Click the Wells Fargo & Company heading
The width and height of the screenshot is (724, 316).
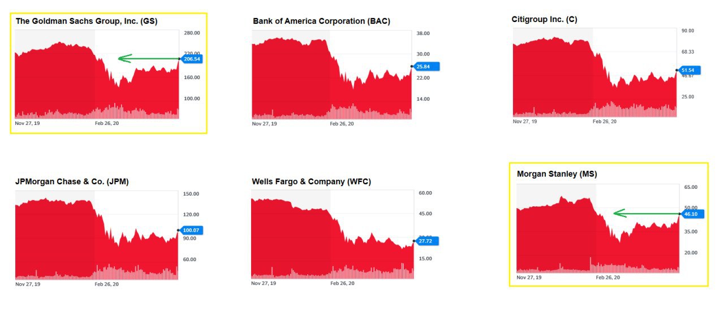point(311,181)
